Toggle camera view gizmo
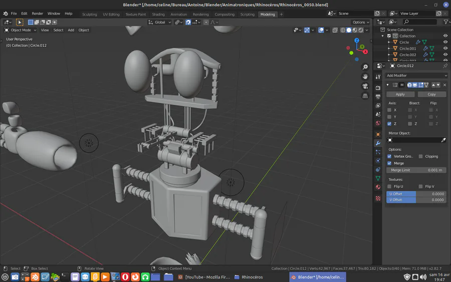Image resolution: width=451 pixels, height=282 pixels. coord(365,86)
